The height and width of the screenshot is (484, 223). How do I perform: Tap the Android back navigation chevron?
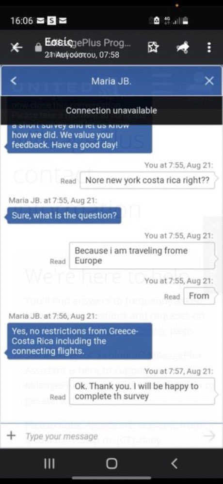(175, 463)
